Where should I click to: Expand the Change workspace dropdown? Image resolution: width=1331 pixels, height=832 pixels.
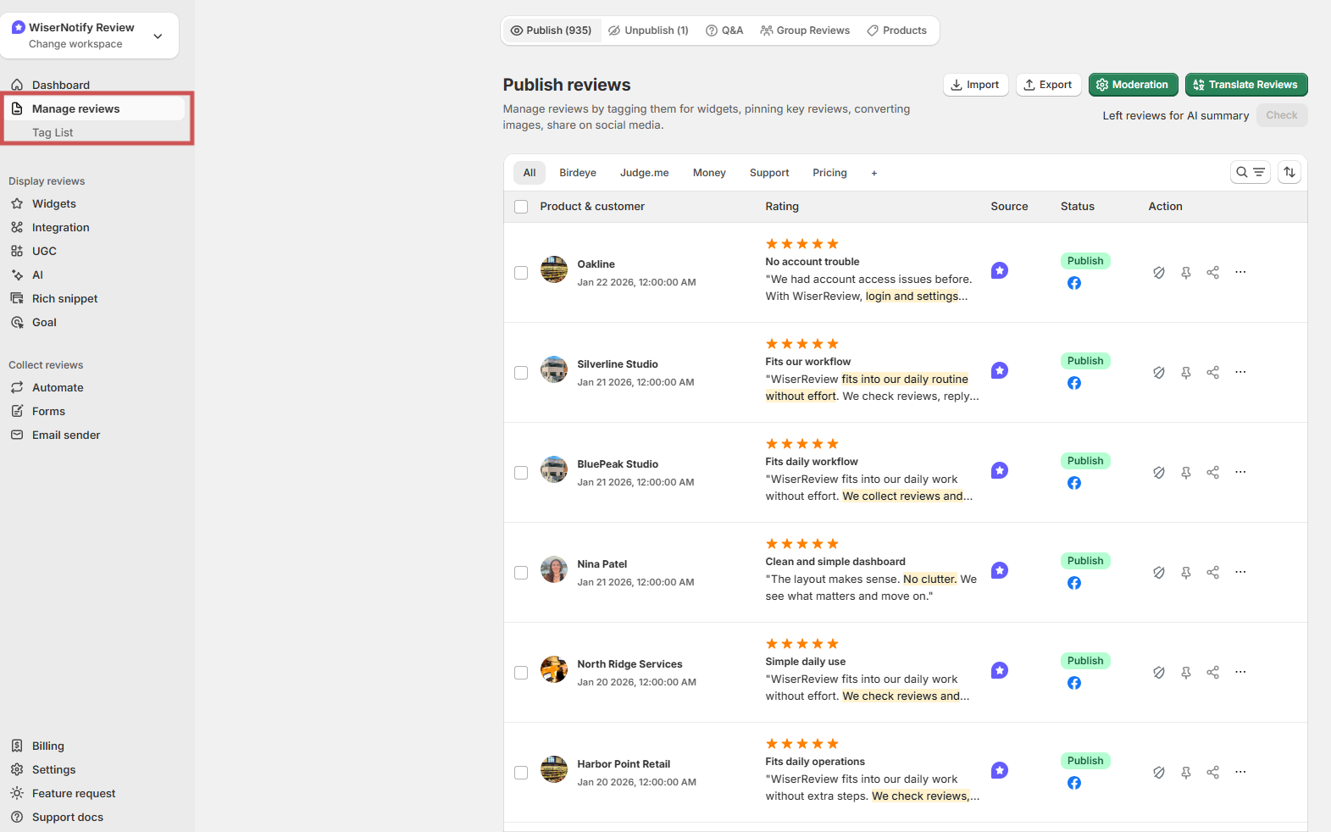coord(158,36)
